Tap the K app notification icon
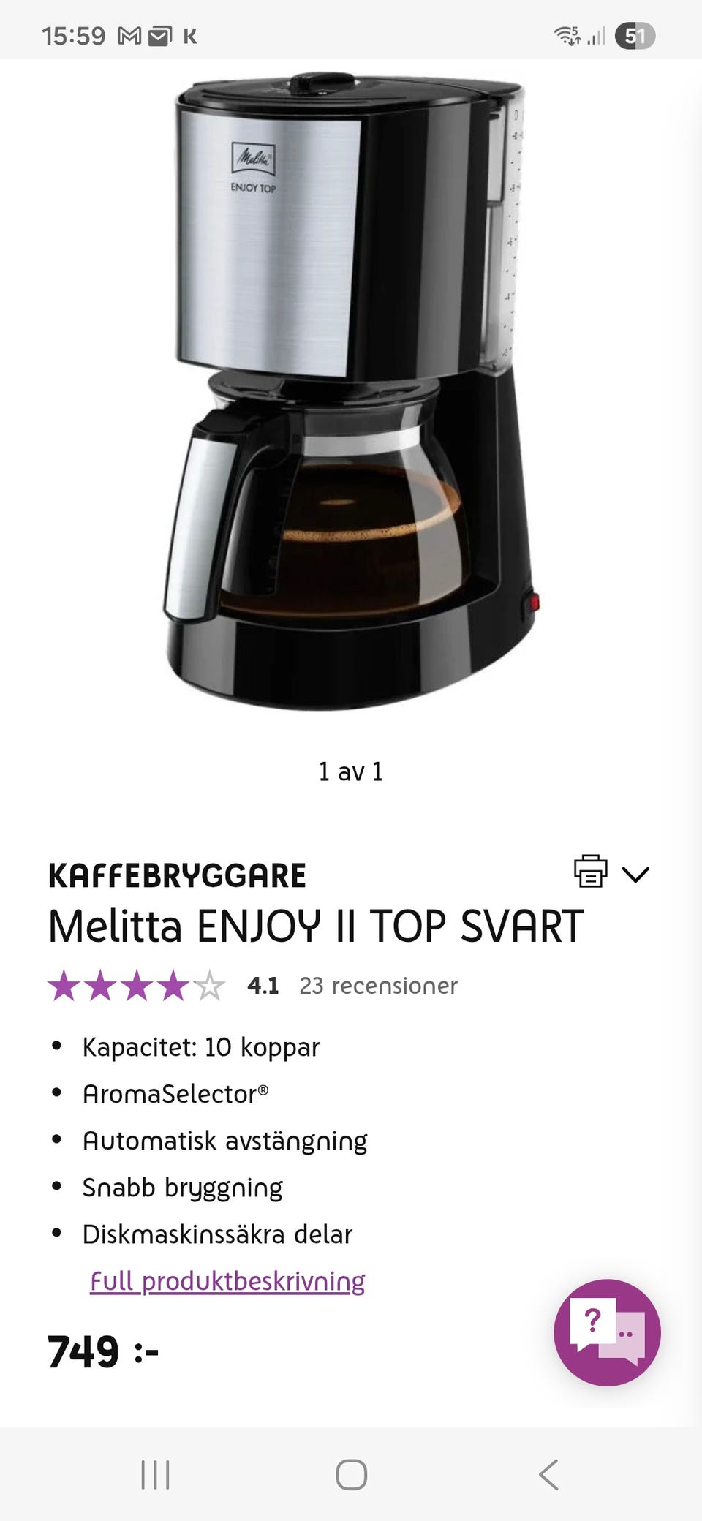The height and width of the screenshot is (1521, 702). [x=190, y=36]
